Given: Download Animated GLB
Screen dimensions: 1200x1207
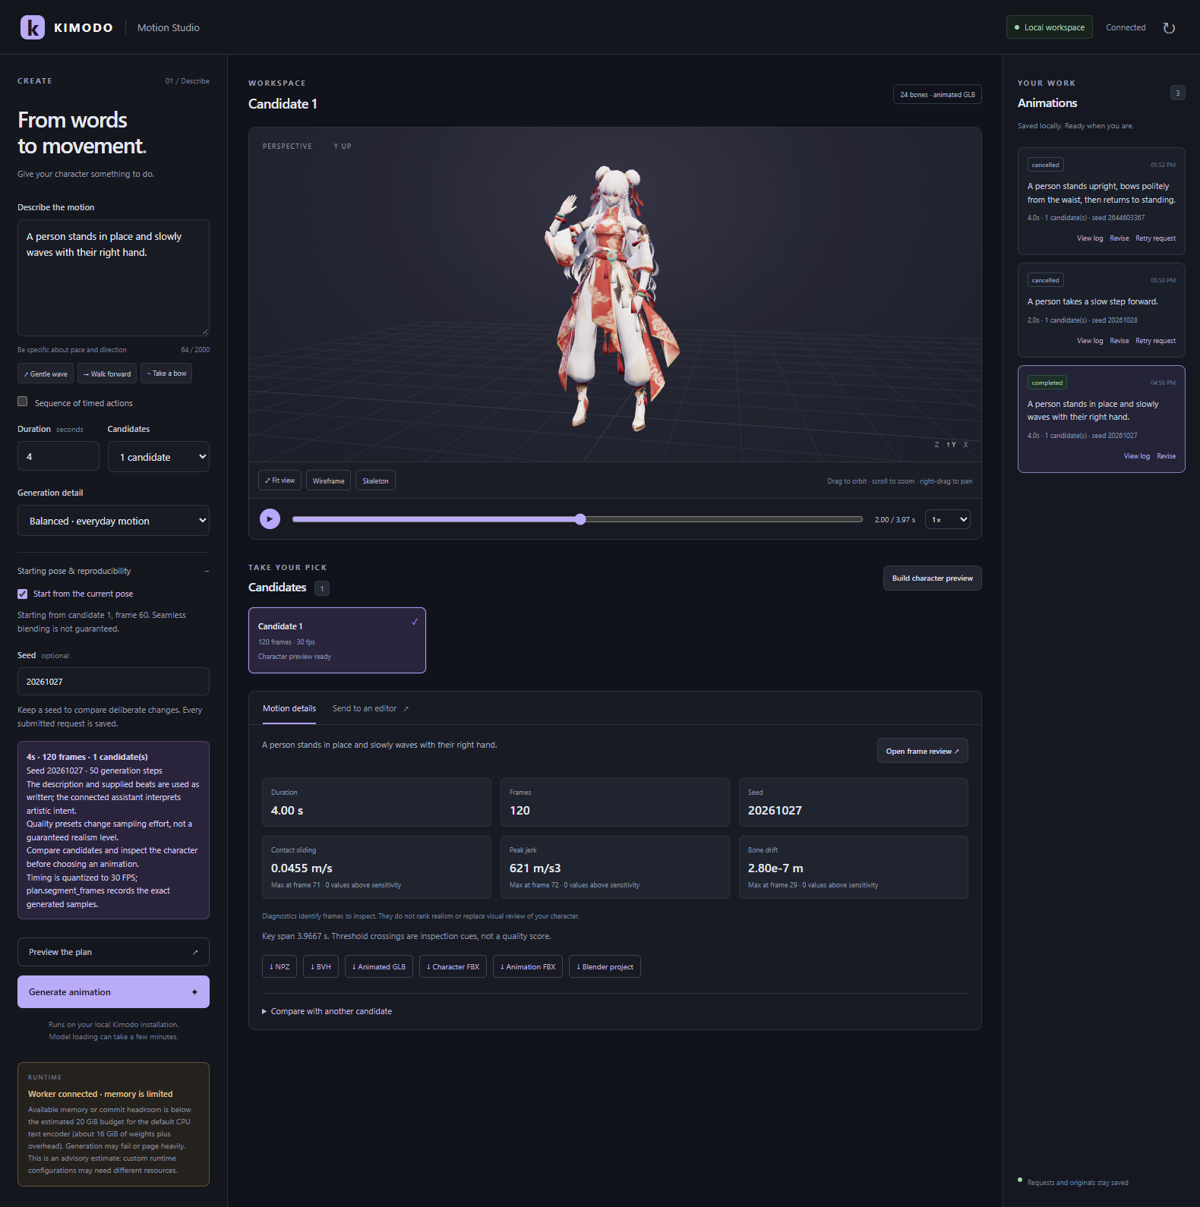Looking at the screenshot, I should [x=378, y=966].
